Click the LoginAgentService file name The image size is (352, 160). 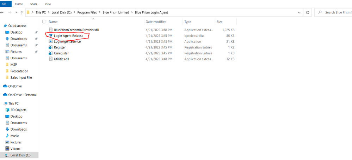(x=67, y=42)
